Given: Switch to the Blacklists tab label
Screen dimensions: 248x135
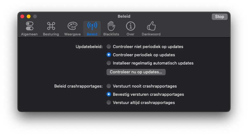Looking at the screenshot, I should click(111, 34).
